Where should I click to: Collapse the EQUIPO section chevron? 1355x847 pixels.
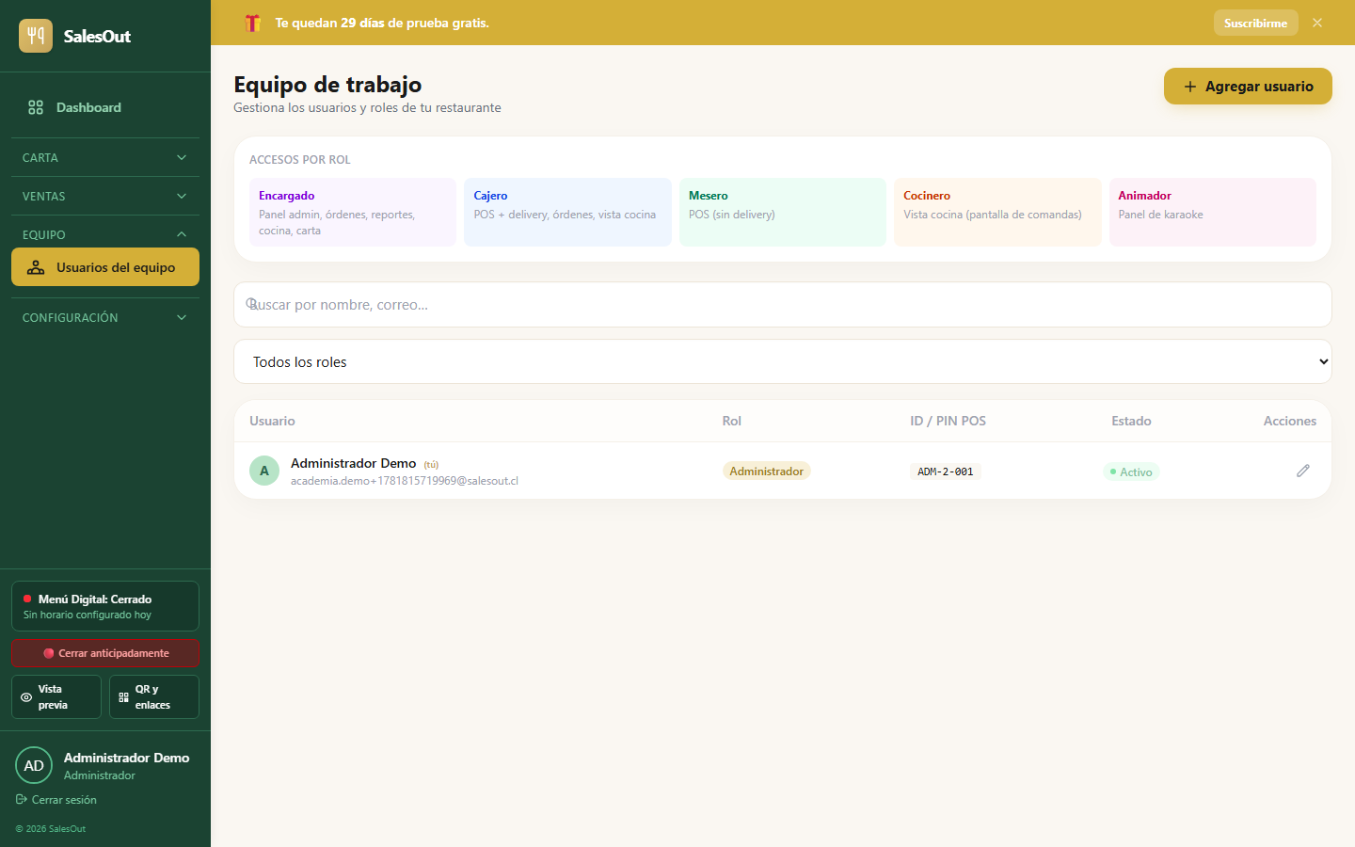click(182, 234)
